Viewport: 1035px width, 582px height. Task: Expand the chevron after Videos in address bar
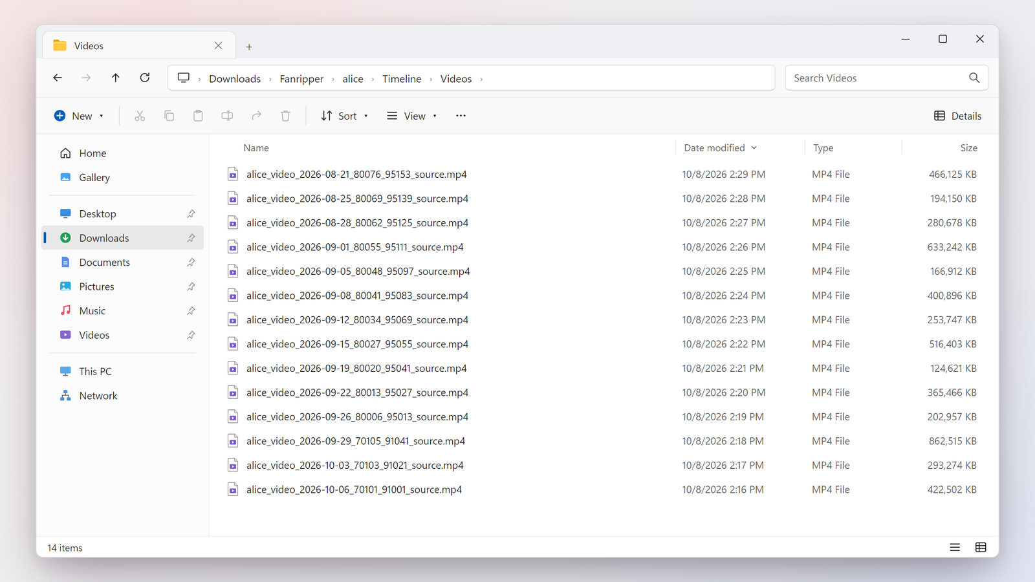(481, 79)
